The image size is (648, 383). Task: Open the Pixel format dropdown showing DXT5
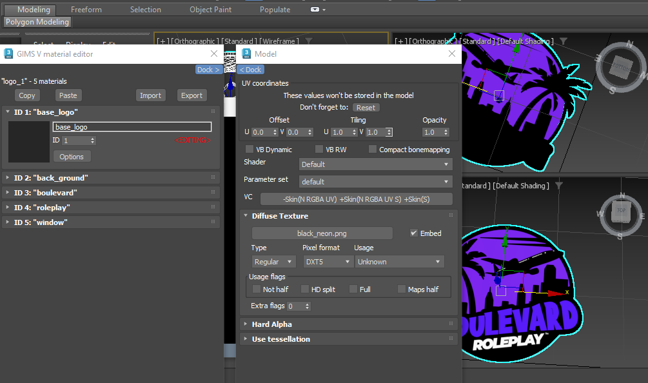pyautogui.click(x=328, y=261)
